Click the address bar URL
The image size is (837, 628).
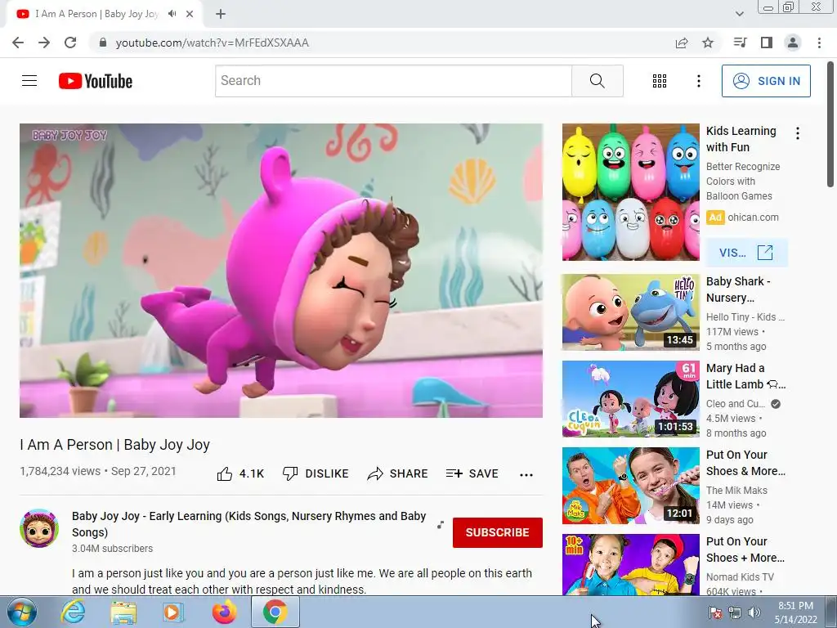(x=212, y=43)
